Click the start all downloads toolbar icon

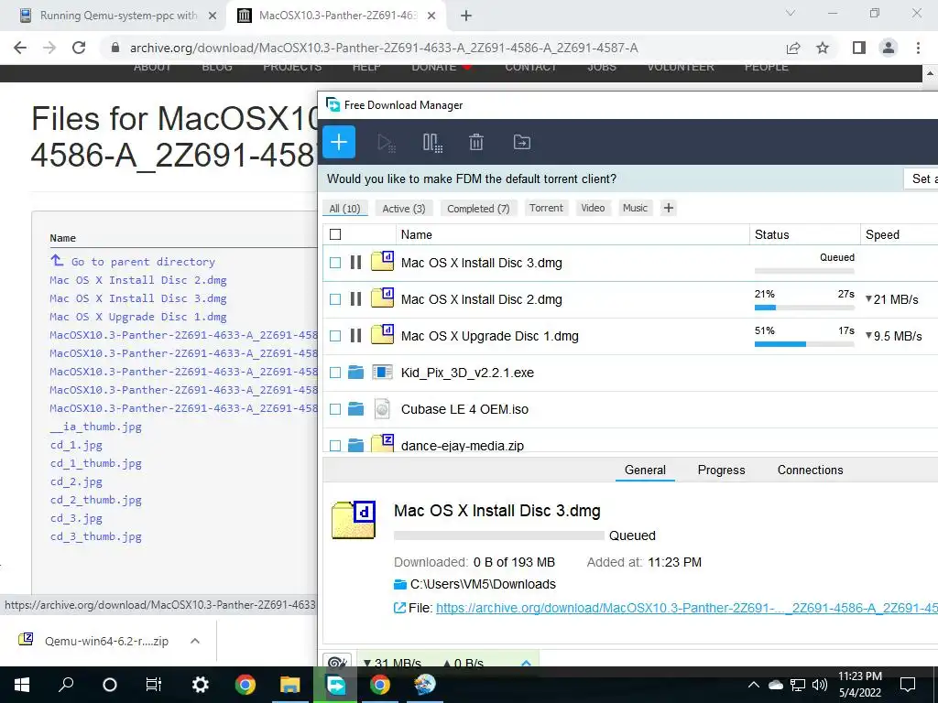(x=387, y=143)
